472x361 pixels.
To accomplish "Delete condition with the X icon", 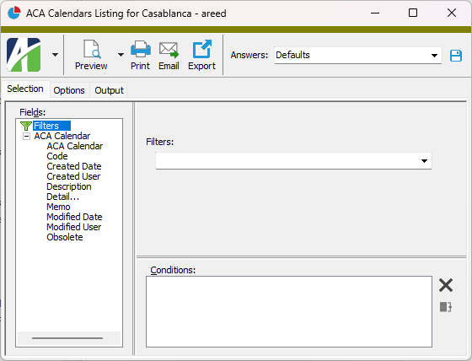I will [x=446, y=285].
